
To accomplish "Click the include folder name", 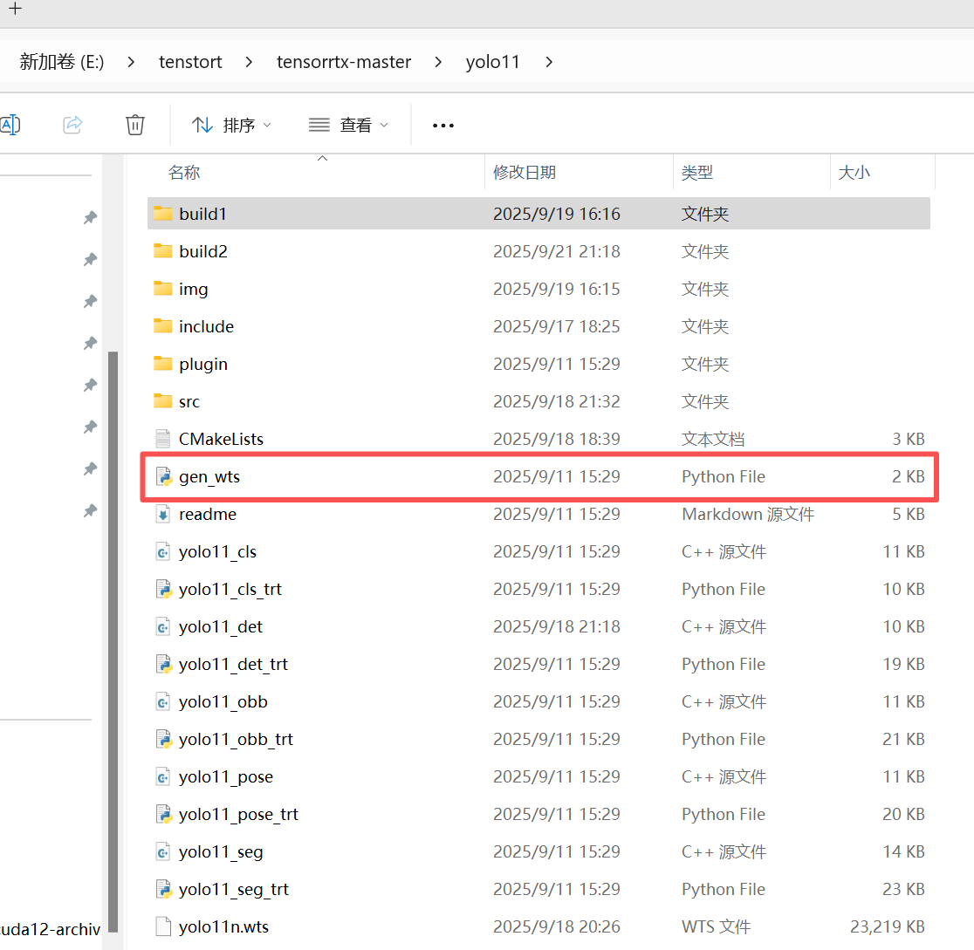I will (x=206, y=326).
